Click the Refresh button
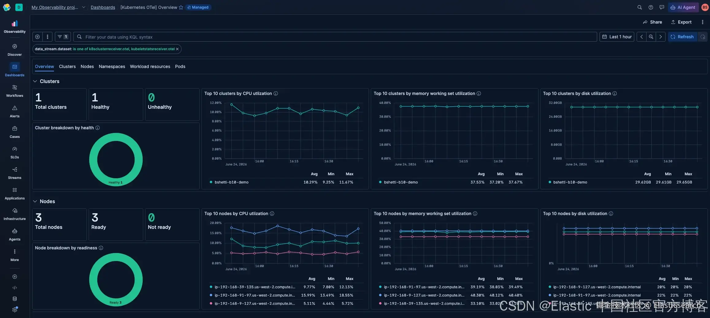 pyautogui.click(x=682, y=37)
